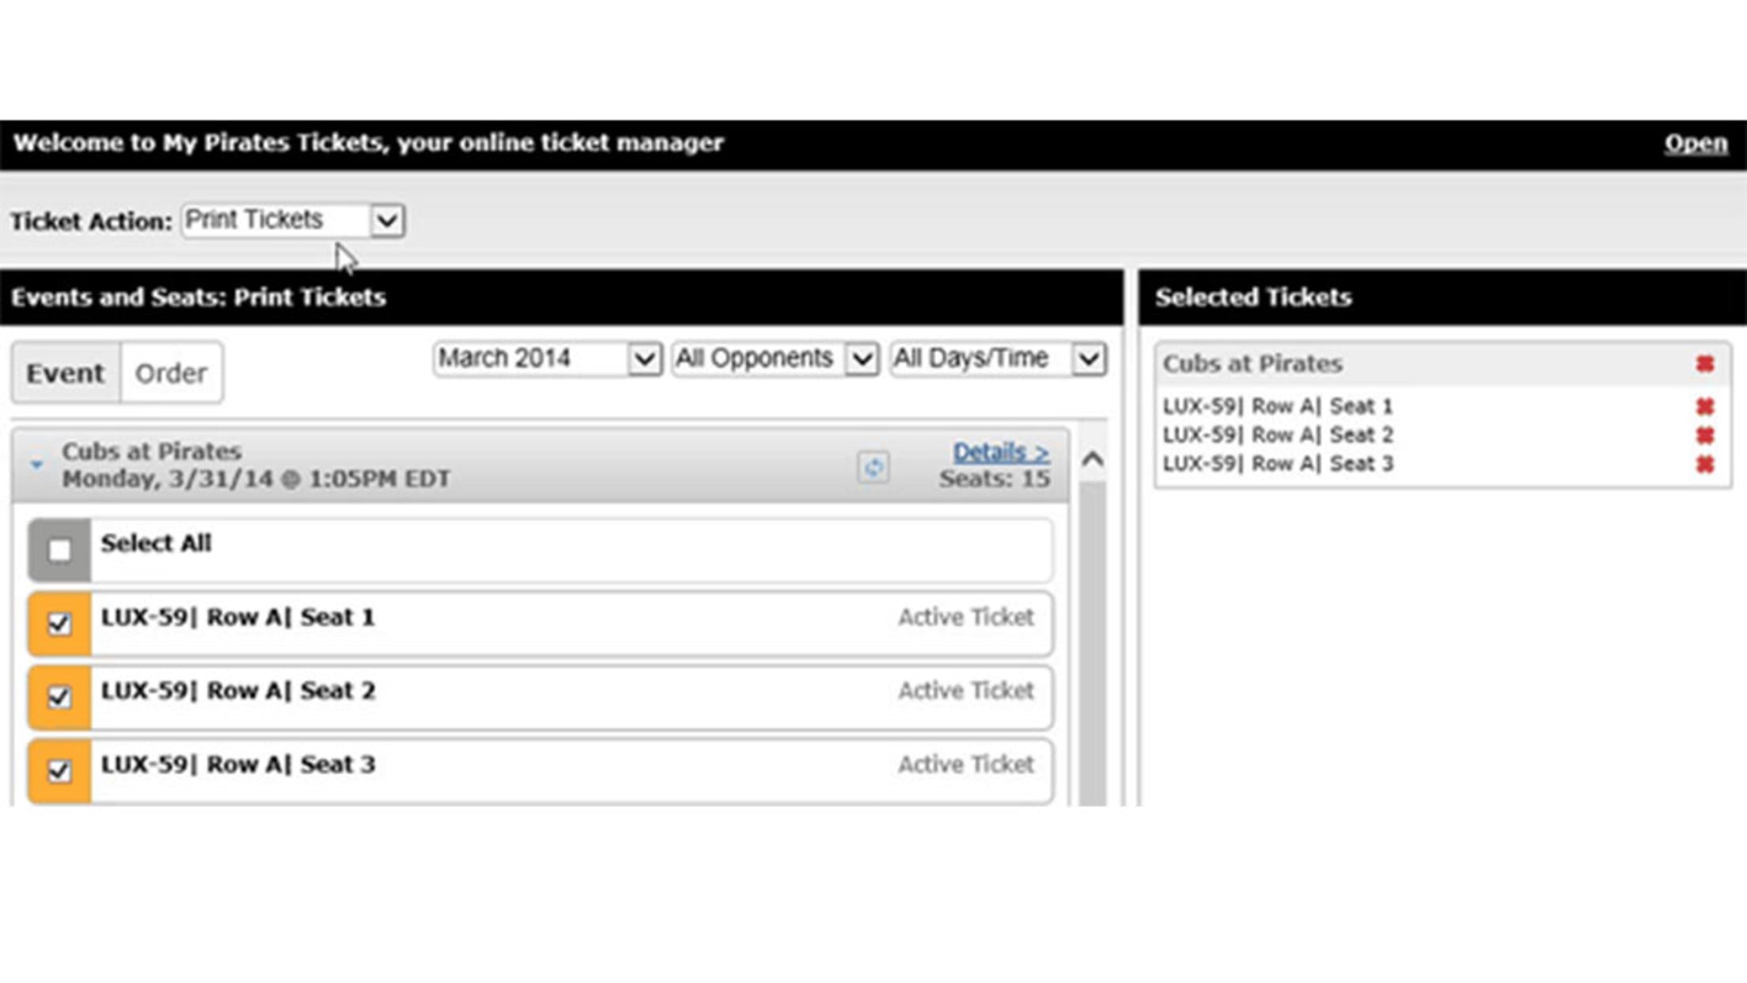Switch to the Event tab

pos(66,373)
